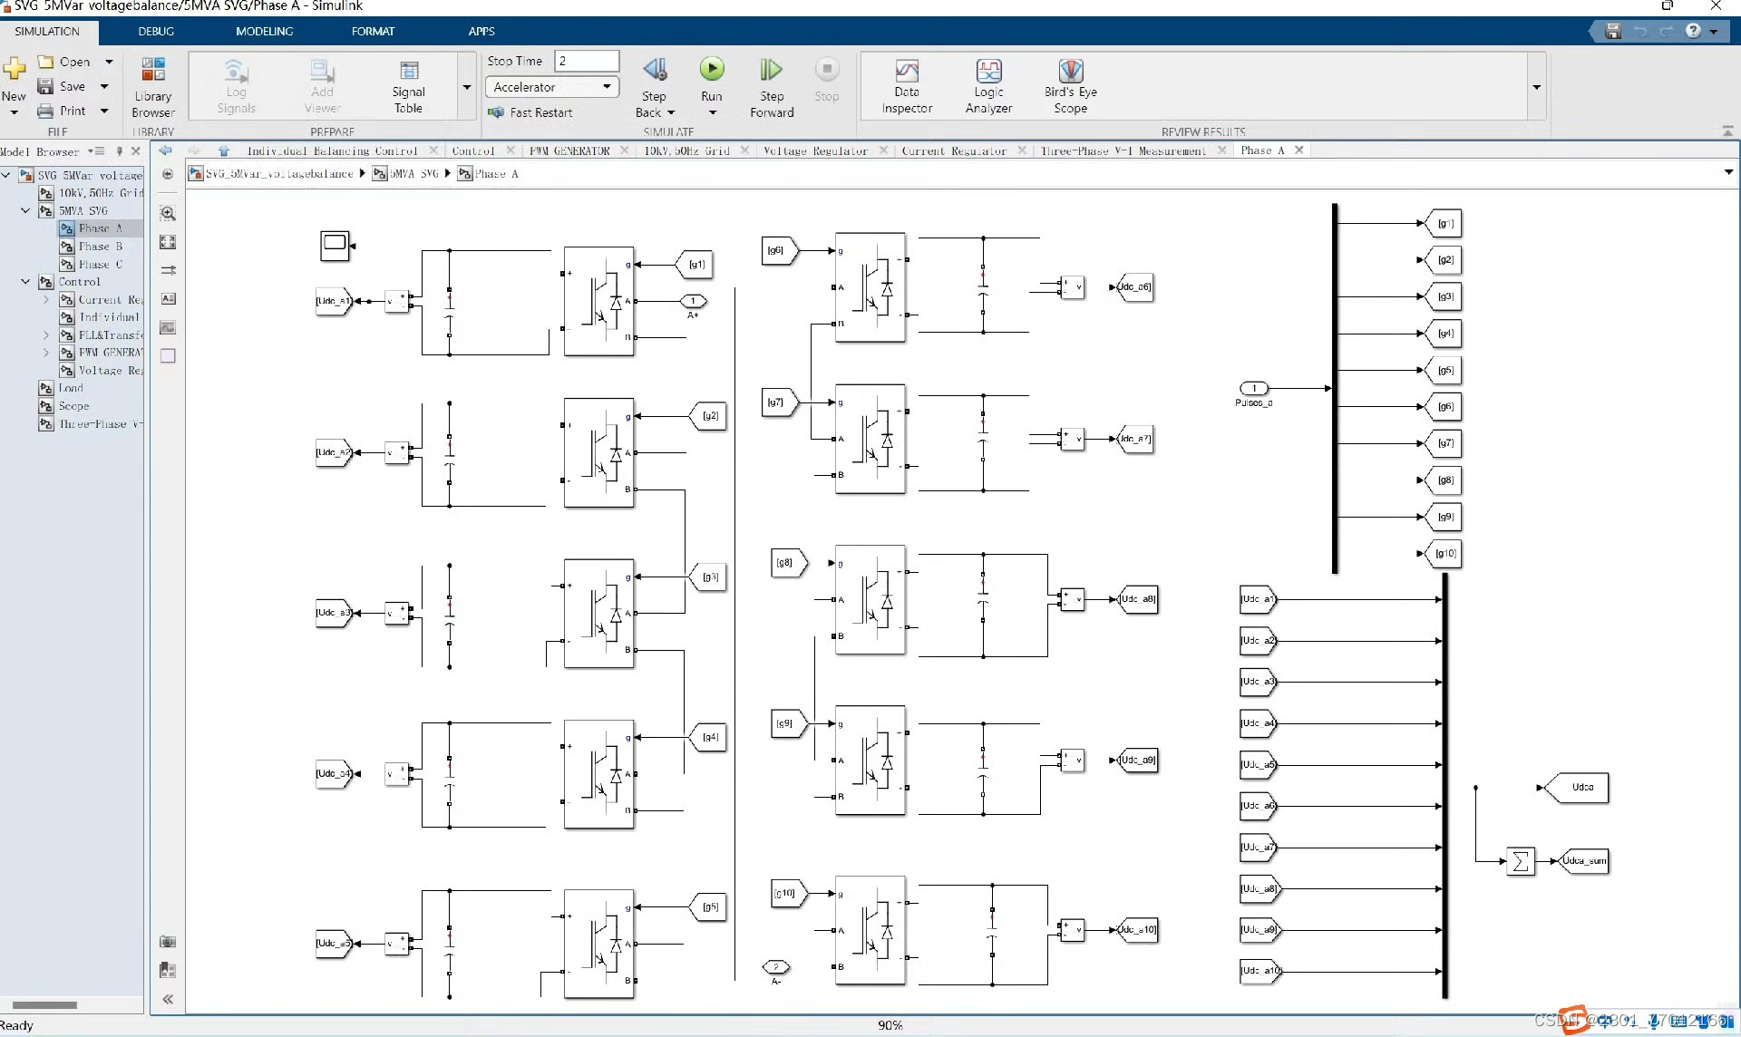Select the Pulses_a input port block
1741x1037 pixels.
(x=1254, y=388)
